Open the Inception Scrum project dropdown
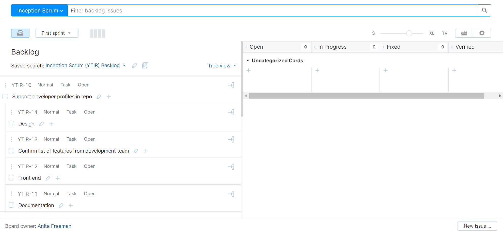The width and height of the screenshot is (503, 238). [x=39, y=10]
